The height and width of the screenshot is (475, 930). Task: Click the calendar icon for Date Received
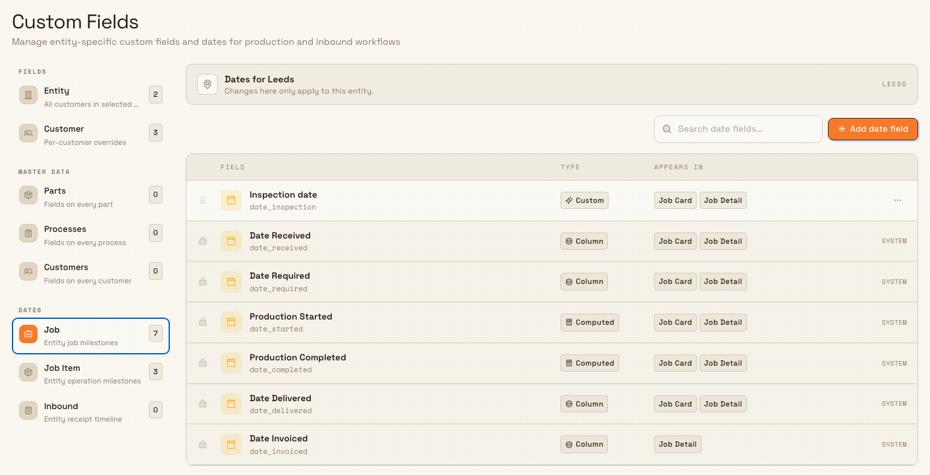(x=231, y=241)
